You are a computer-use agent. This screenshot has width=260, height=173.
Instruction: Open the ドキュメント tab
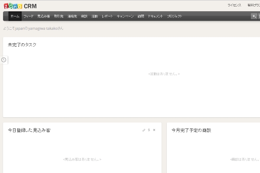point(156,16)
